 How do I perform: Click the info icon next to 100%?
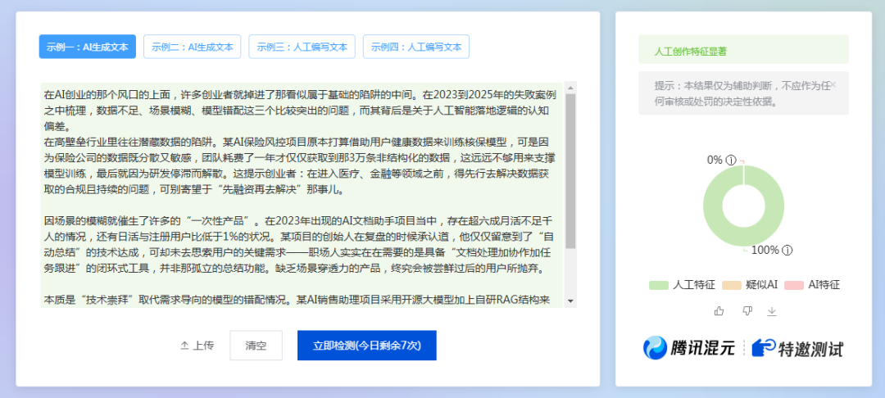[x=787, y=250]
